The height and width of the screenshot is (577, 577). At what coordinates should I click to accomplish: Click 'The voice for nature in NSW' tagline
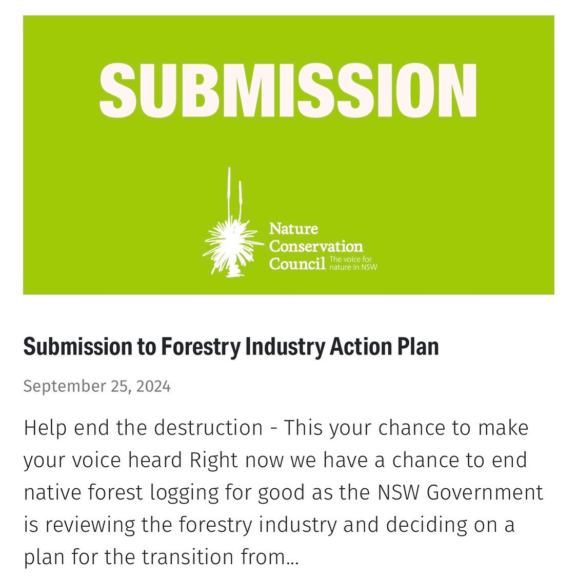(353, 263)
